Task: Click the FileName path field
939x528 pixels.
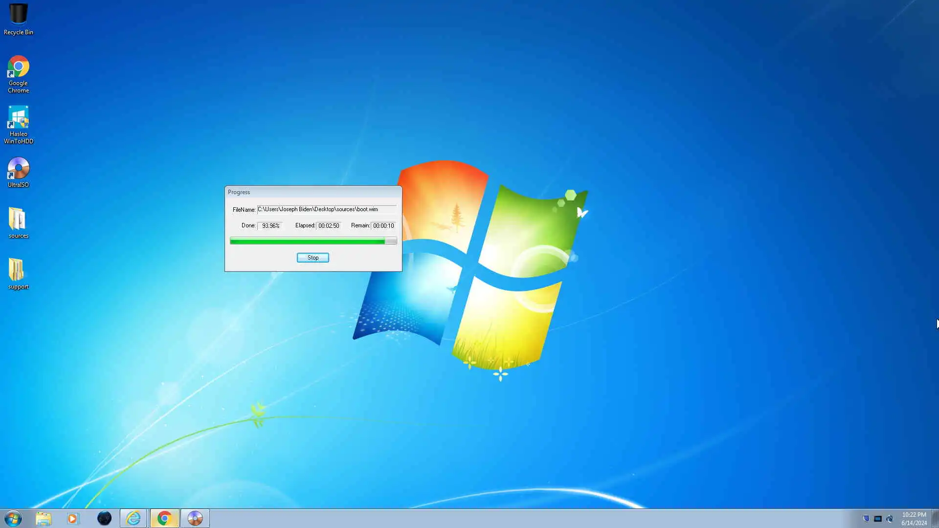Action: click(326, 209)
